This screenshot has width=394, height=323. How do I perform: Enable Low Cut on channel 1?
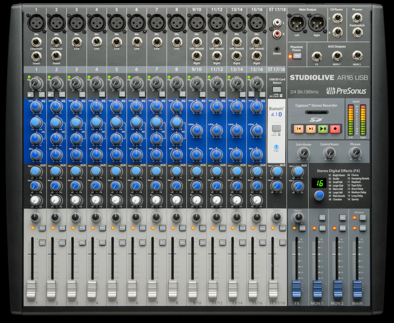(42, 94)
